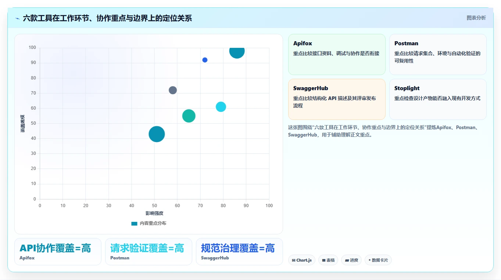Click the 图表分析 label in the header
Viewport: 501px width, 280px height.
[x=476, y=18]
